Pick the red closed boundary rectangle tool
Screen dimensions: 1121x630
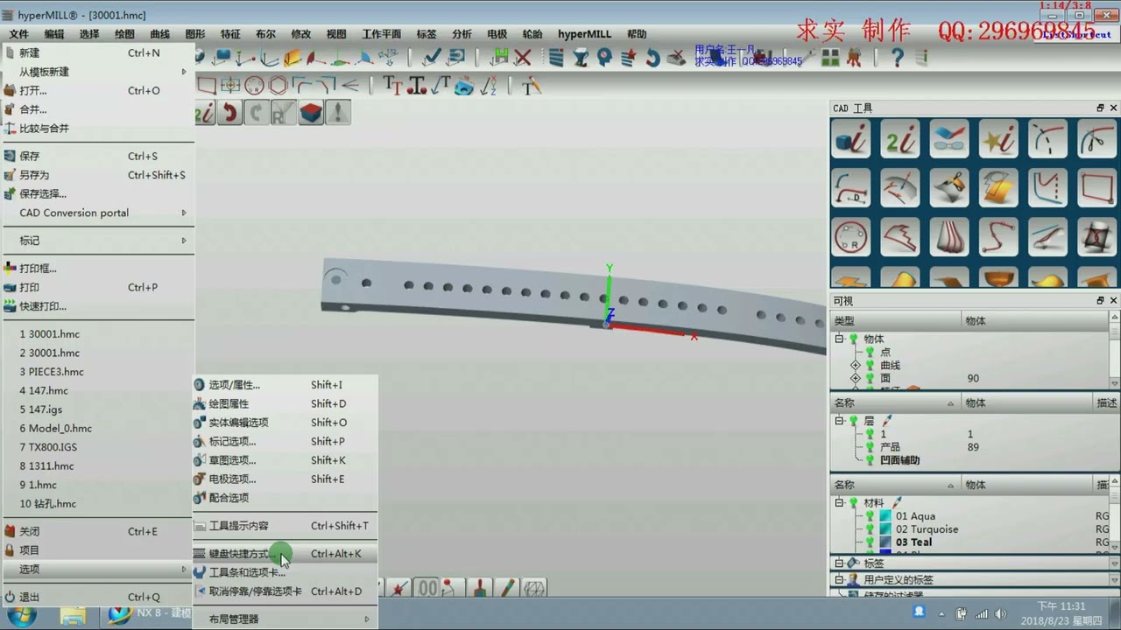coord(1096,188)
